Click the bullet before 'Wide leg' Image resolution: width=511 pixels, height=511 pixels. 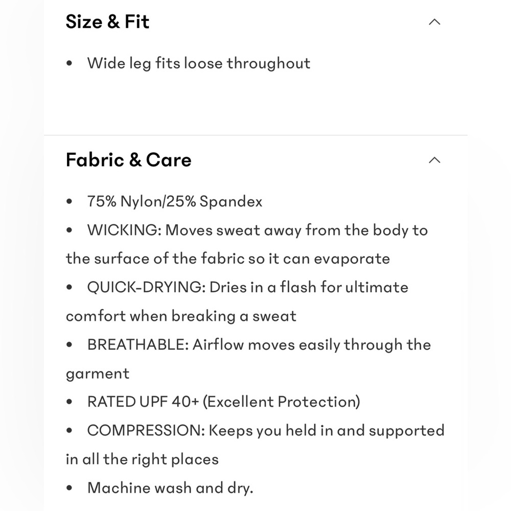(x=69, y=63)
